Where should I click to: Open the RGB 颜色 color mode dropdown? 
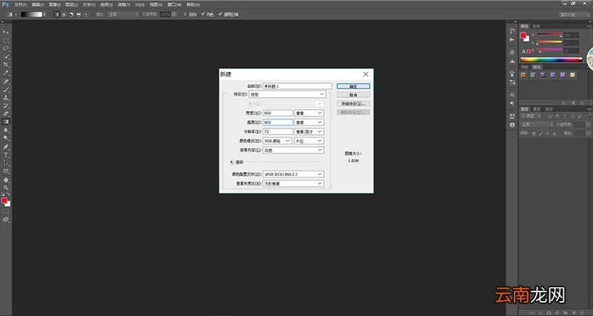click(x=277, y=141)
